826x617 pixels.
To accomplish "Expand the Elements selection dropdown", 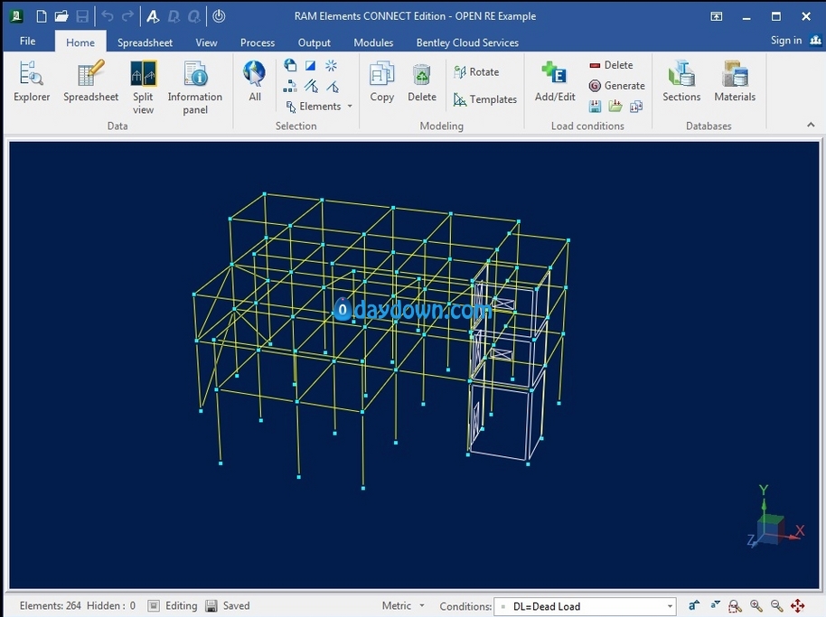I will 319,107.
